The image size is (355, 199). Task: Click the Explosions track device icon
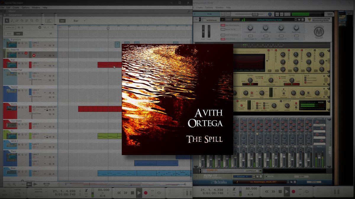[x=12, y=45]
